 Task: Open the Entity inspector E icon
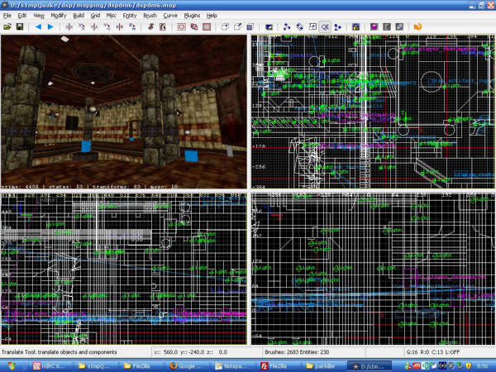tap(387, 27)
